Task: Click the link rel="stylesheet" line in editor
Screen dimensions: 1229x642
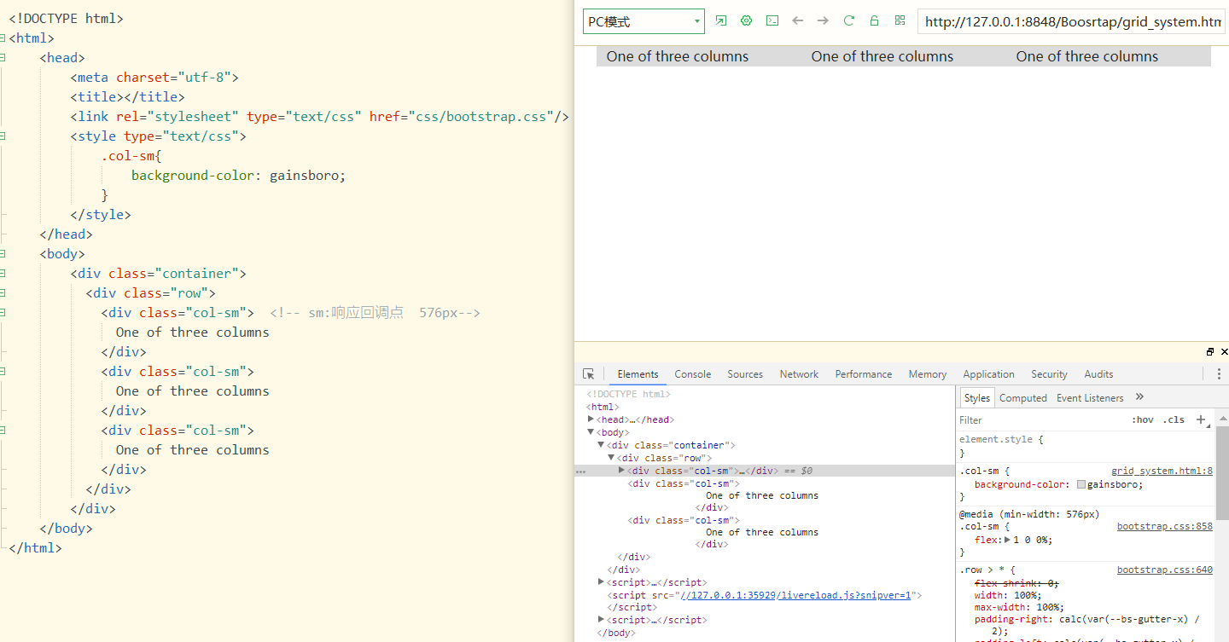Action: 319,117
